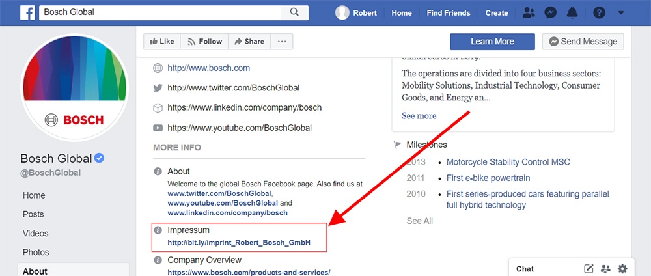Viewport: 651px width, 276px height.
Task: Open the more options ellipsis button
Action: coord(282,42)
